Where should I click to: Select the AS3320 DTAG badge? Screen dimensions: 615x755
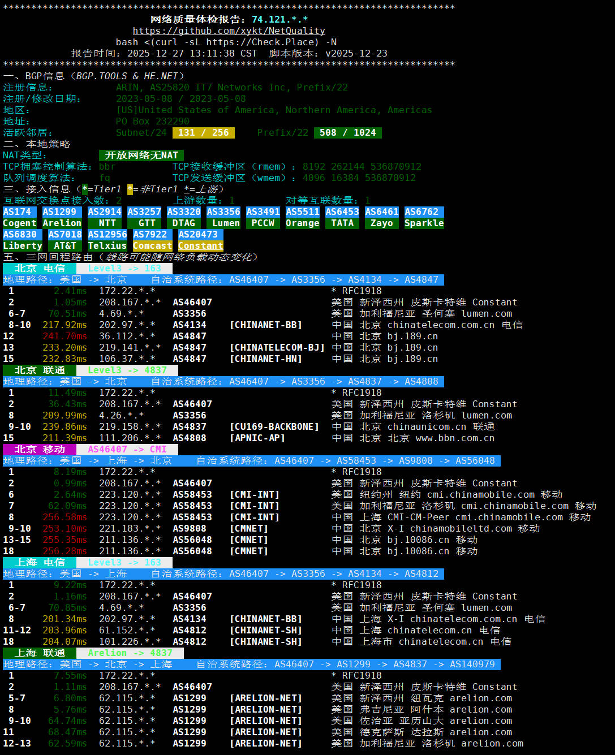pos(184,218)
